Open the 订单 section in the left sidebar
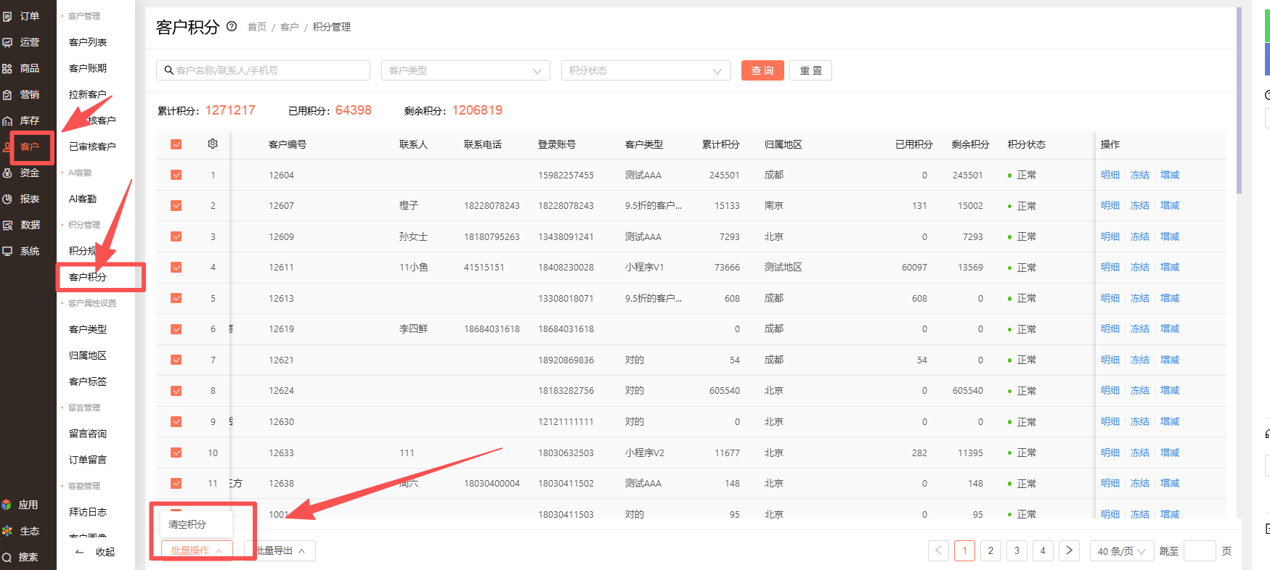 pos(21,16)
